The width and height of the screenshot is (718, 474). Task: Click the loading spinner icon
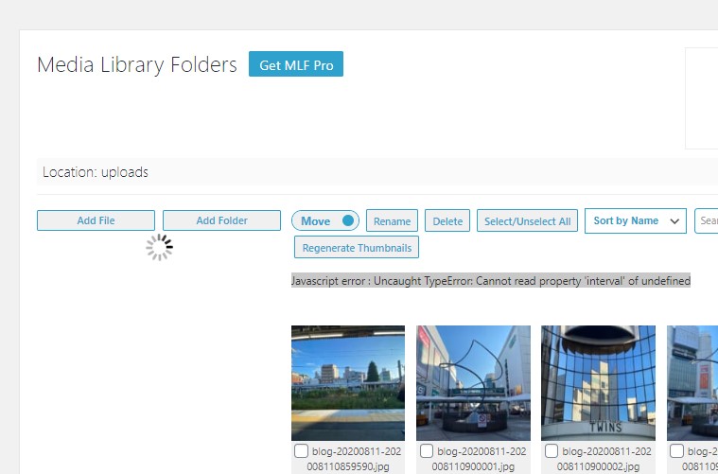tap(159, 247)
